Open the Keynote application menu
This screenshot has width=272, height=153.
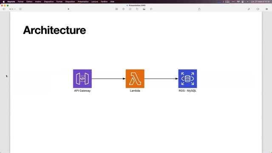click(x=11, y=2)
